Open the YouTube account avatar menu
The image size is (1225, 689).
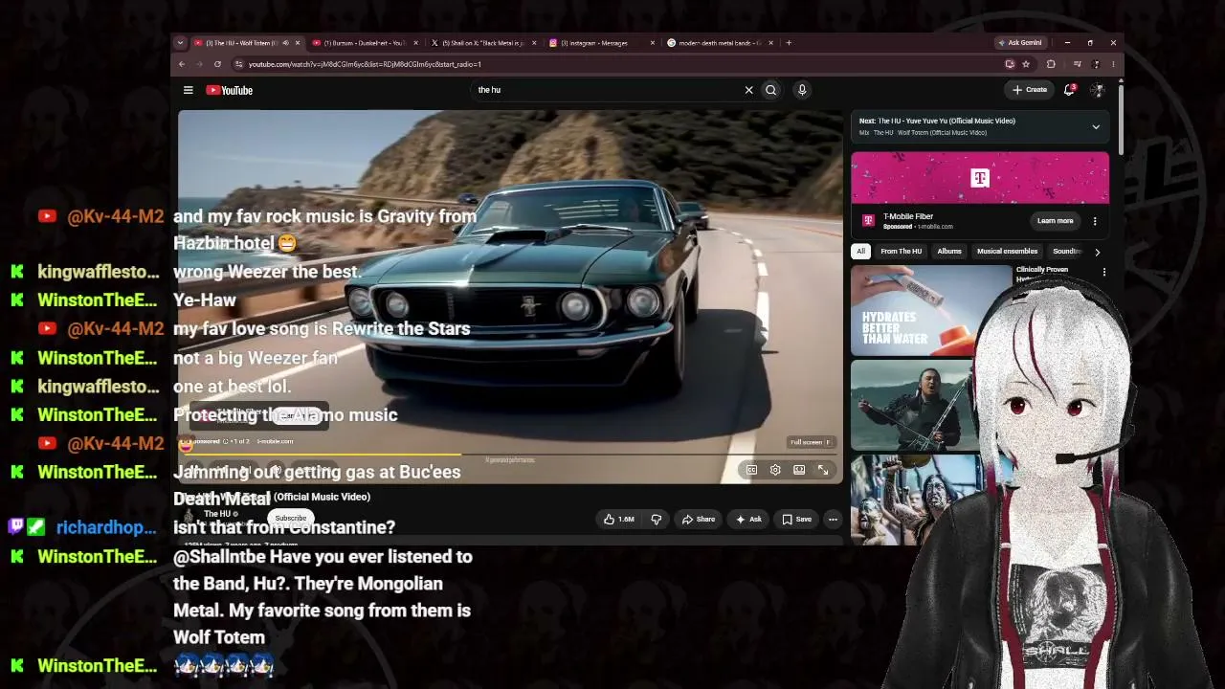[1097, 90]
